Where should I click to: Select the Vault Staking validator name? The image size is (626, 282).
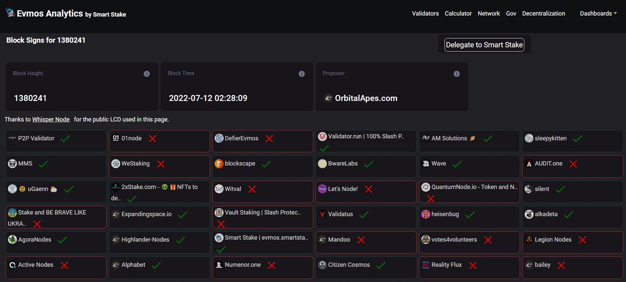263,212
